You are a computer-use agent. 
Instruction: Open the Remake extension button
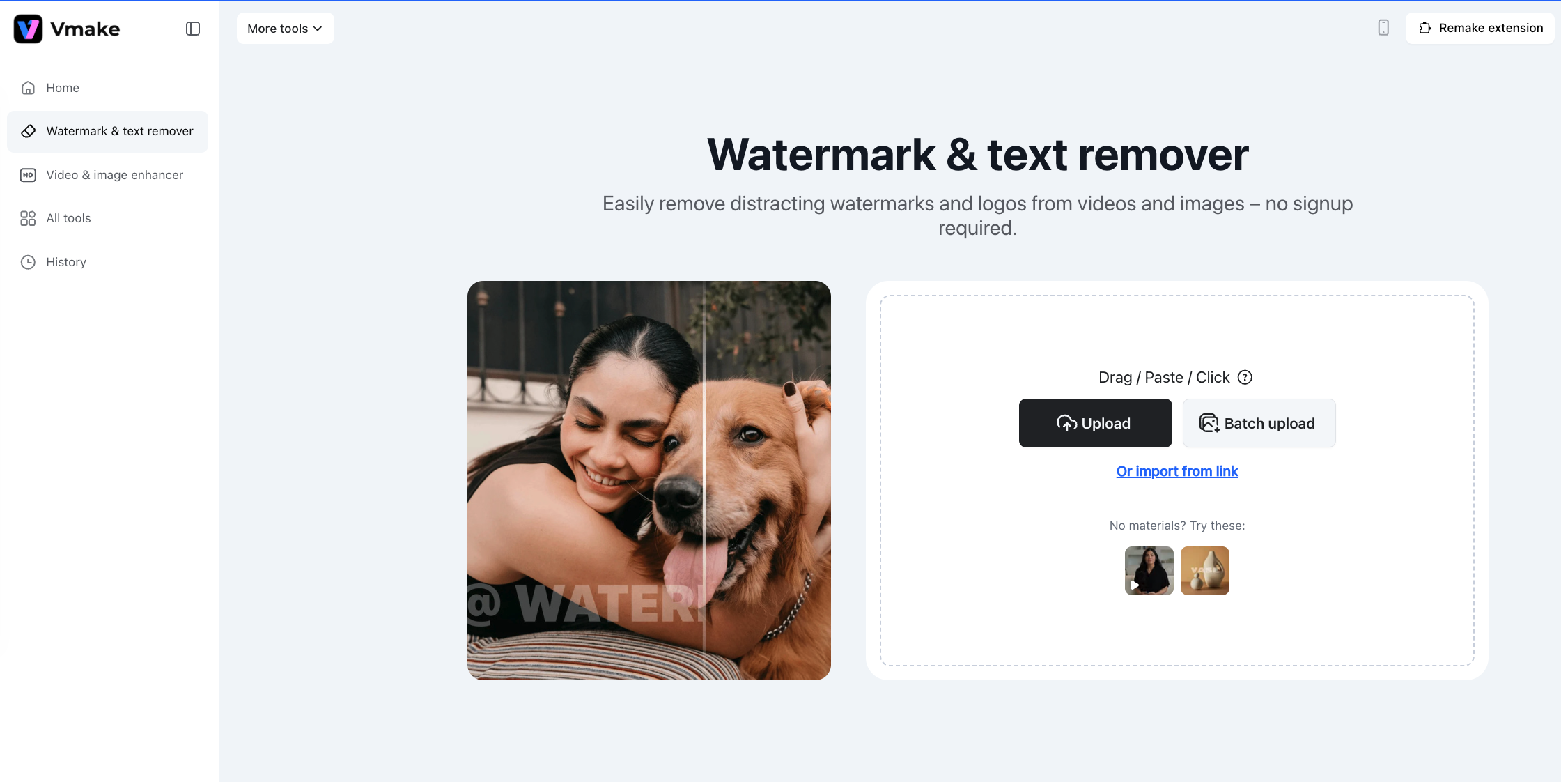(x=1480, y=28)
